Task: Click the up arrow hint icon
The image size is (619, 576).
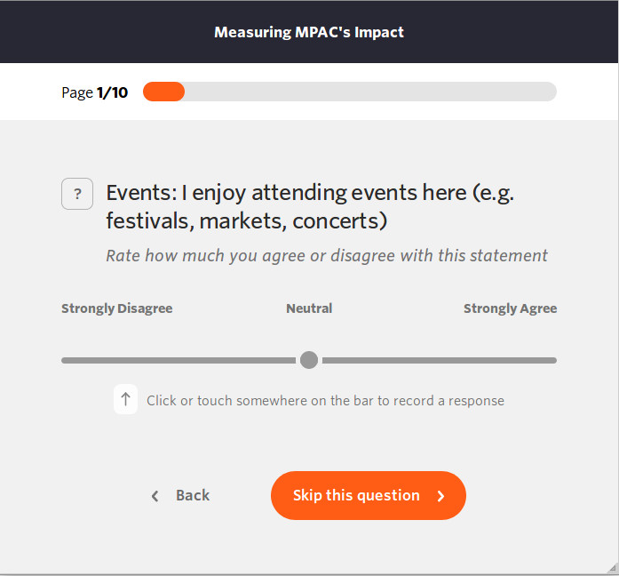Action: tap(125, 400)
